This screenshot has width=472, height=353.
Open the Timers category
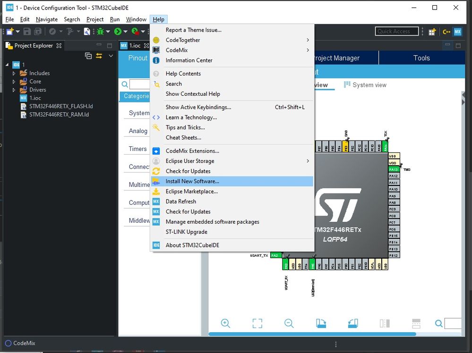pyautogui.click(x=137, y=149)
